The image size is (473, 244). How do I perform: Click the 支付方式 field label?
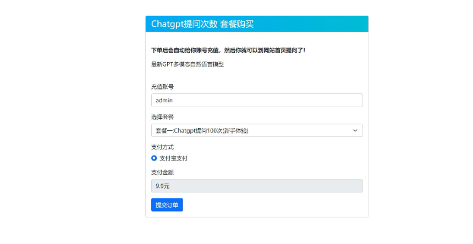point(162,147)
